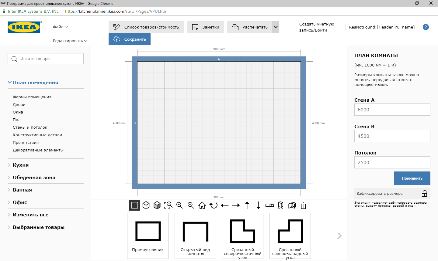Click the Применить button
The width and height of the screenshot is (438, 261).
point(412,178)
